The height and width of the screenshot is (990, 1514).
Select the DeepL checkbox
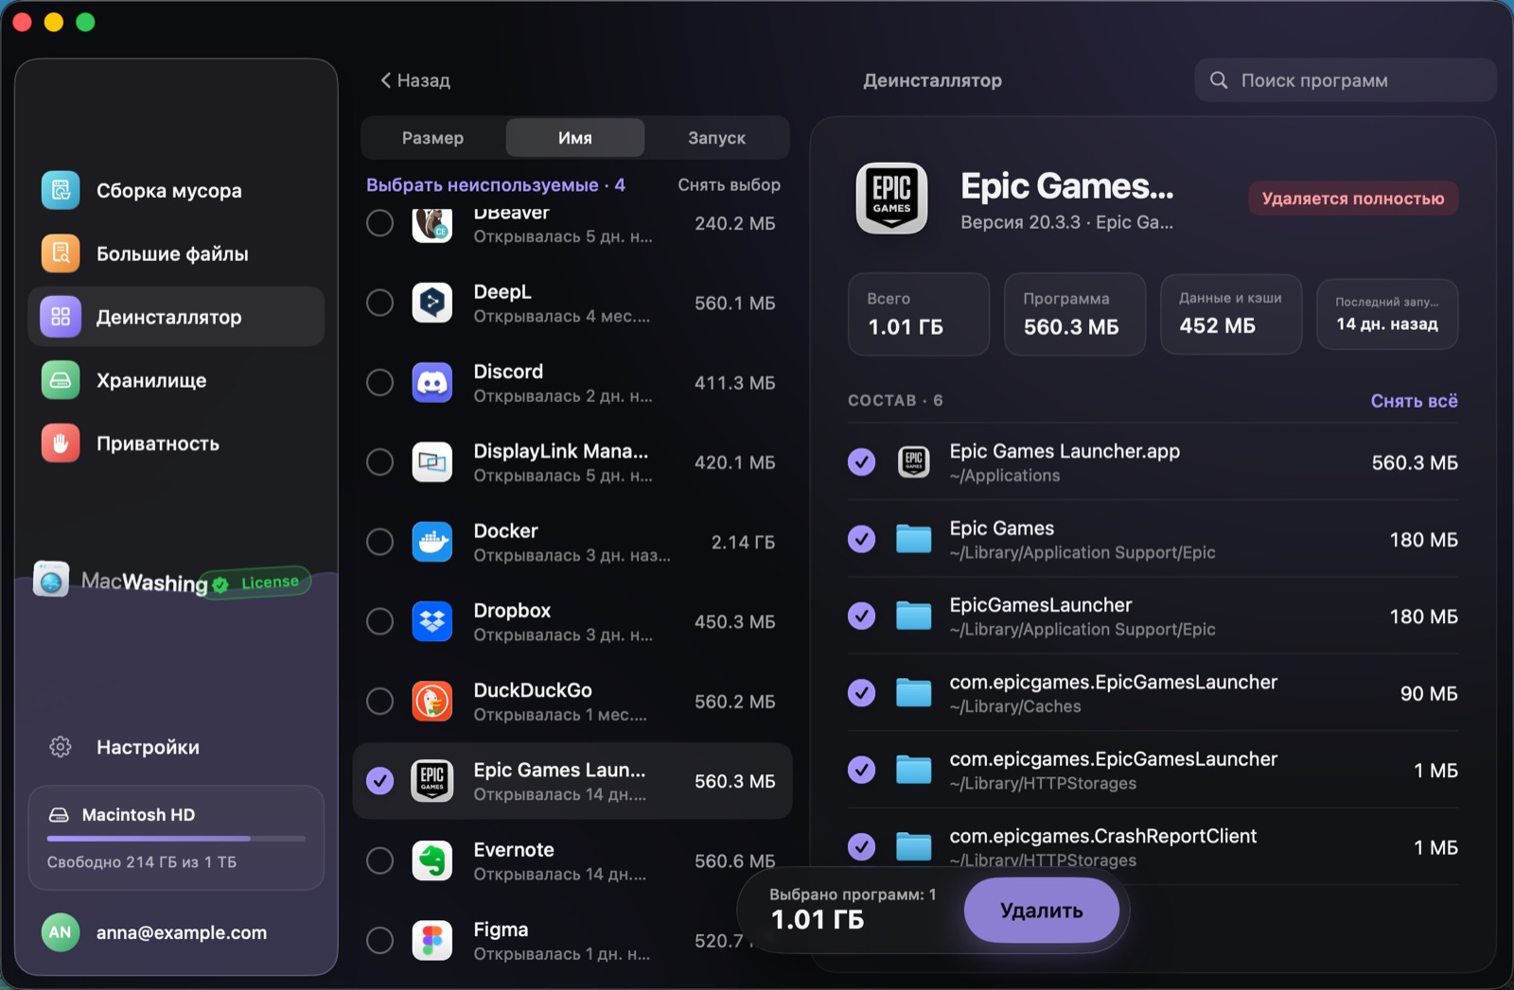pyautogui.click(x=379, y=303)
